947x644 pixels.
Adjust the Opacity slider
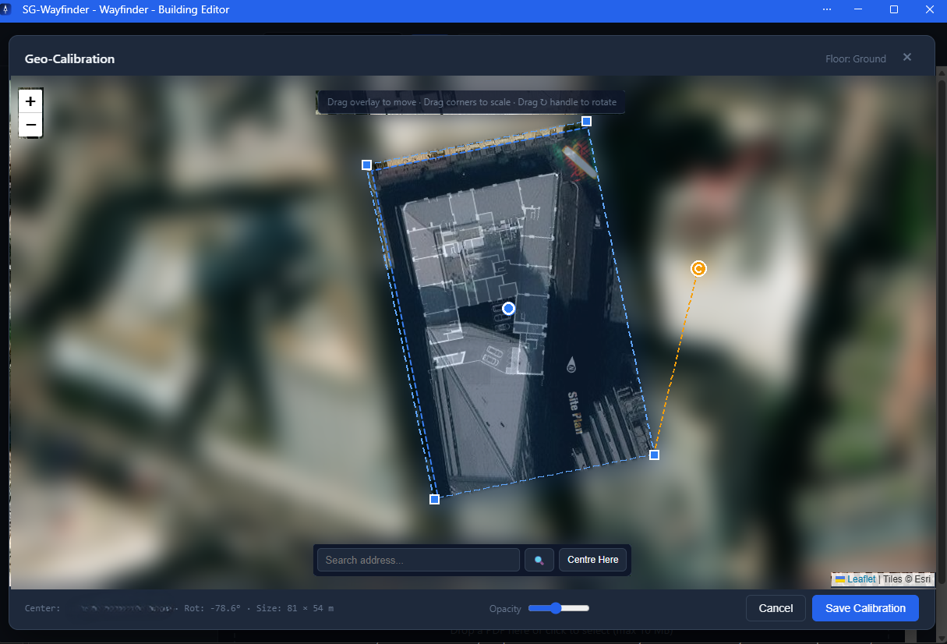click(x=559, y=608)
